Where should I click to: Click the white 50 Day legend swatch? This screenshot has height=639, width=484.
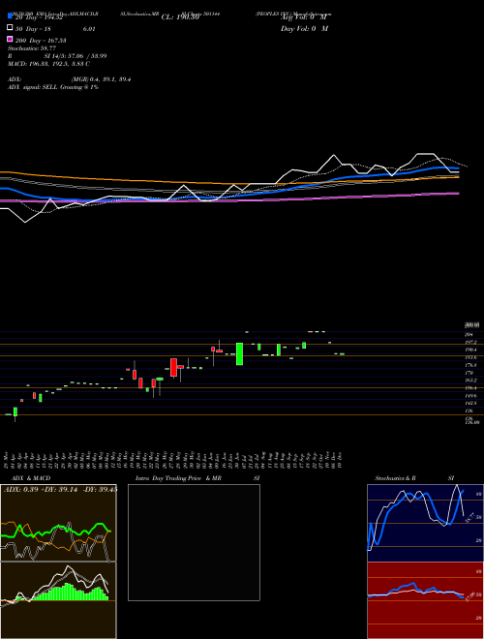(x=10, y=27)
